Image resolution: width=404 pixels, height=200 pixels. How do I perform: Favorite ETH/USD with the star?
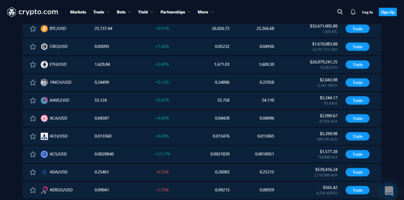(33, 64)
